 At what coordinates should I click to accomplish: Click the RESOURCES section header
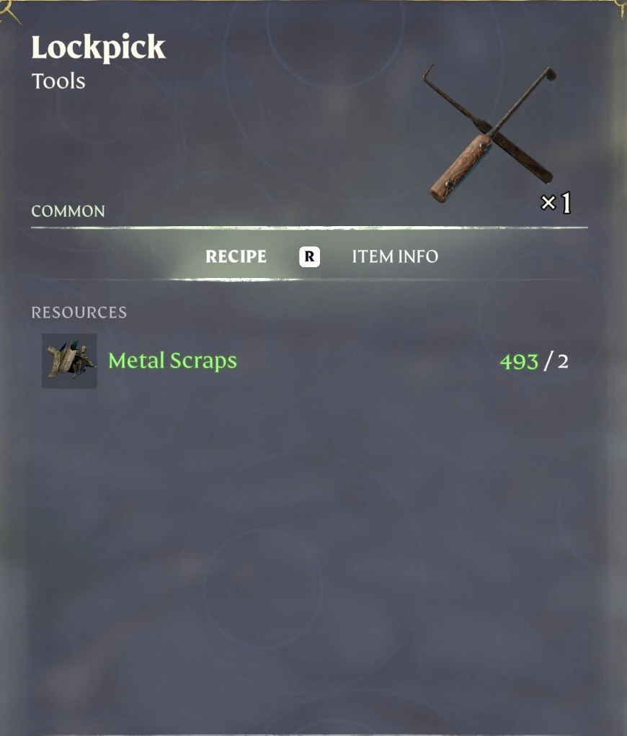click(79, 313)
